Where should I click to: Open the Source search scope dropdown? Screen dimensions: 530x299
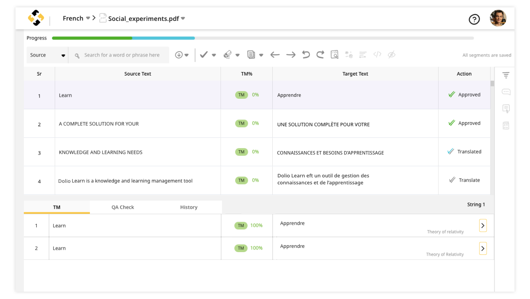(x=47, y=55)
